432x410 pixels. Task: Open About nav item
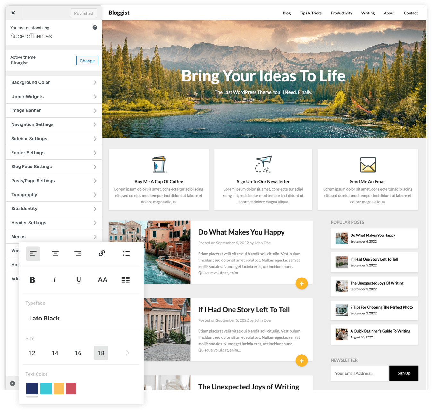click(389, 13)
